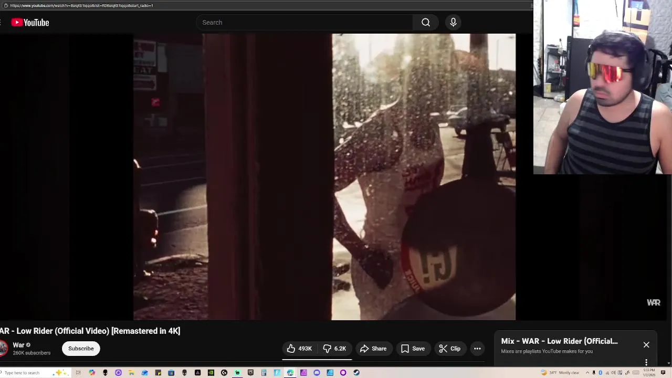Click the microphone tray icon
The image size is (672, 378).
594,373
